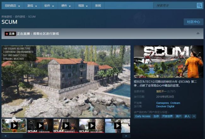Click the search magnifier icon
The image size is (205, 139).
pos(199,5)
